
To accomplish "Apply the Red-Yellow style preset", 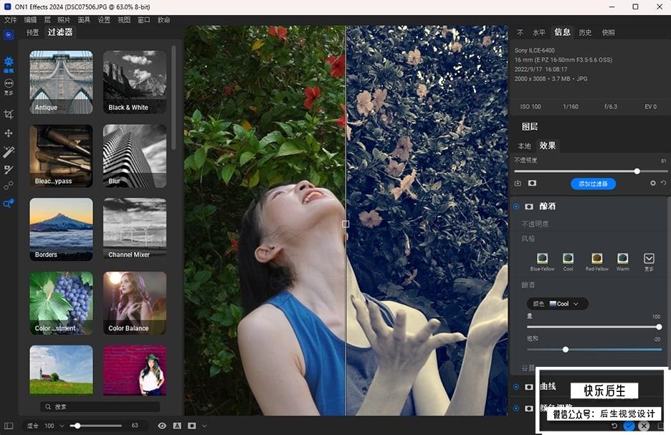I will 597,261.
